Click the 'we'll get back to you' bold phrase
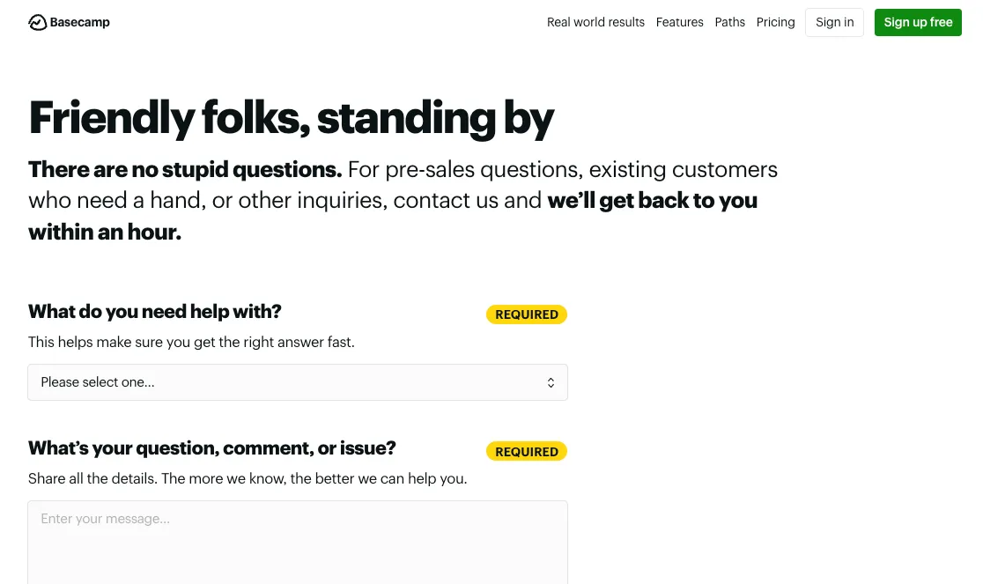The height and width of the screenshot is (584, 983). (x=652, y=200)
